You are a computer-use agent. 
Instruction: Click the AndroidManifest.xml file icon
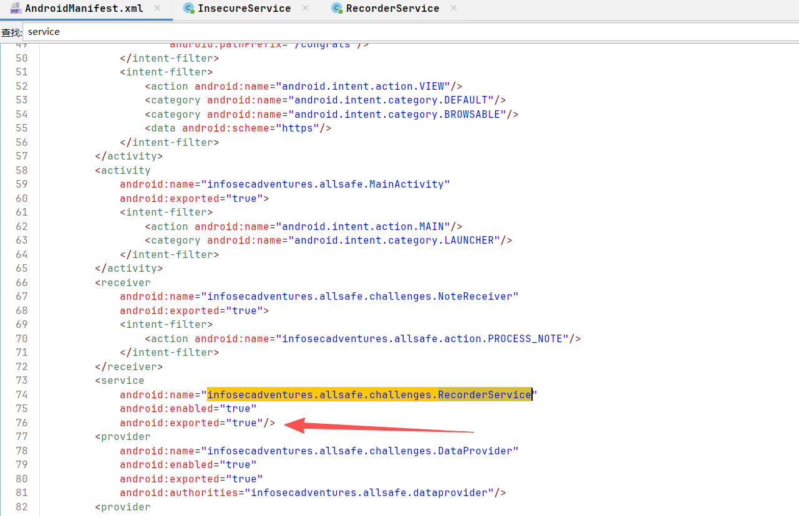point(16,8)
